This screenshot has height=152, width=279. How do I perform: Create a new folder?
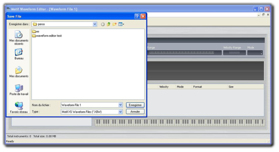[x=114, y=24]
